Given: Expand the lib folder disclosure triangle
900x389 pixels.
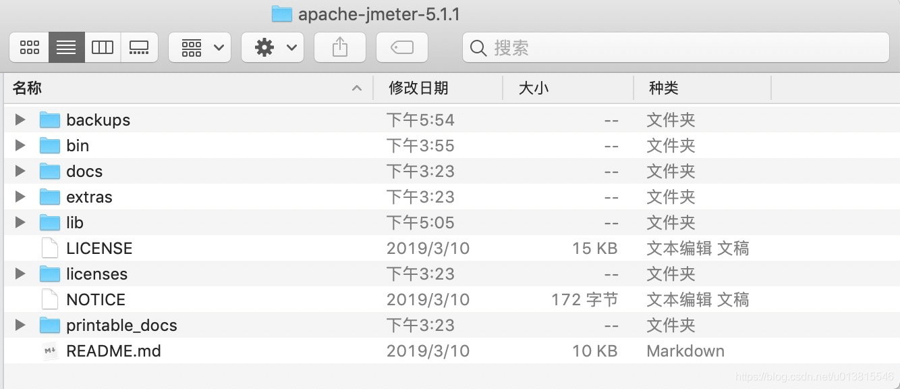Looking at the screenshot, I should (x=19, y=222).
